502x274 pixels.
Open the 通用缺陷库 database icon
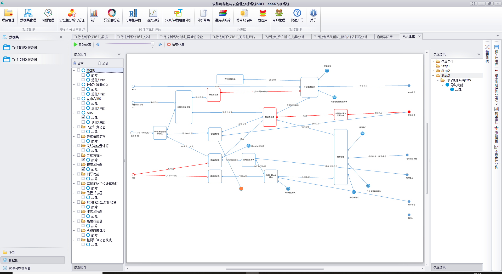pyautogui.click(x=223, y=15)
